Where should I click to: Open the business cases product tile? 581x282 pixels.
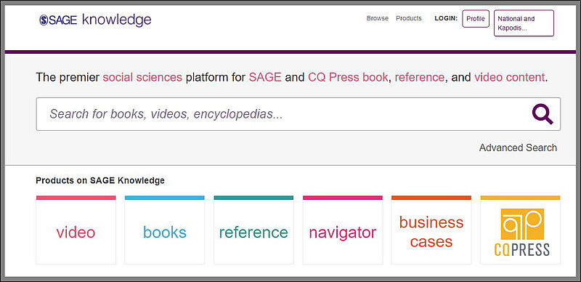pyautogui.click(x=431, y=230)
